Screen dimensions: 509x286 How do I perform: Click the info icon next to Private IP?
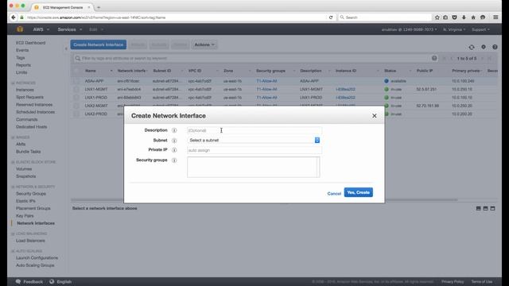click(x=174, y=150)
